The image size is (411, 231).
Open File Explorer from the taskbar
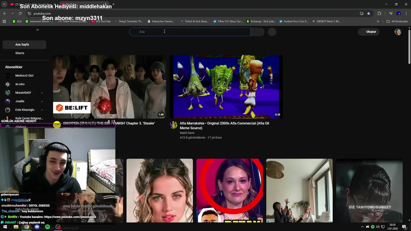click(16, 227)
